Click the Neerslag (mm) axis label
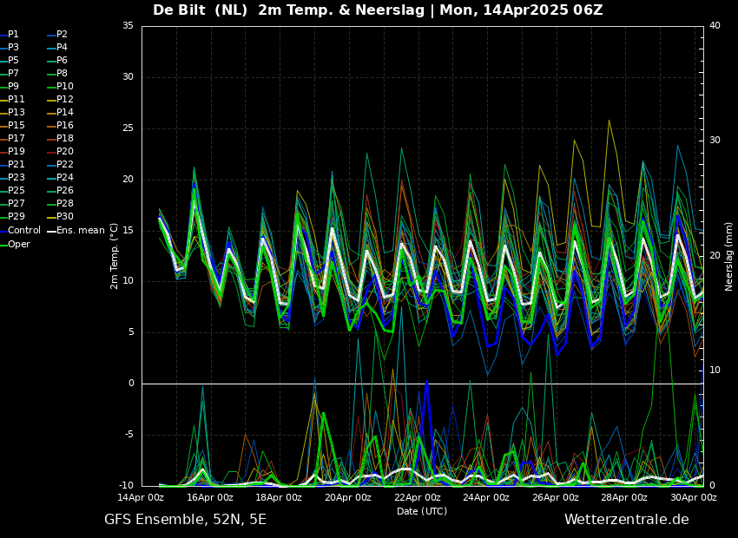This screenshot has width=738, height=538. (729, 256)
